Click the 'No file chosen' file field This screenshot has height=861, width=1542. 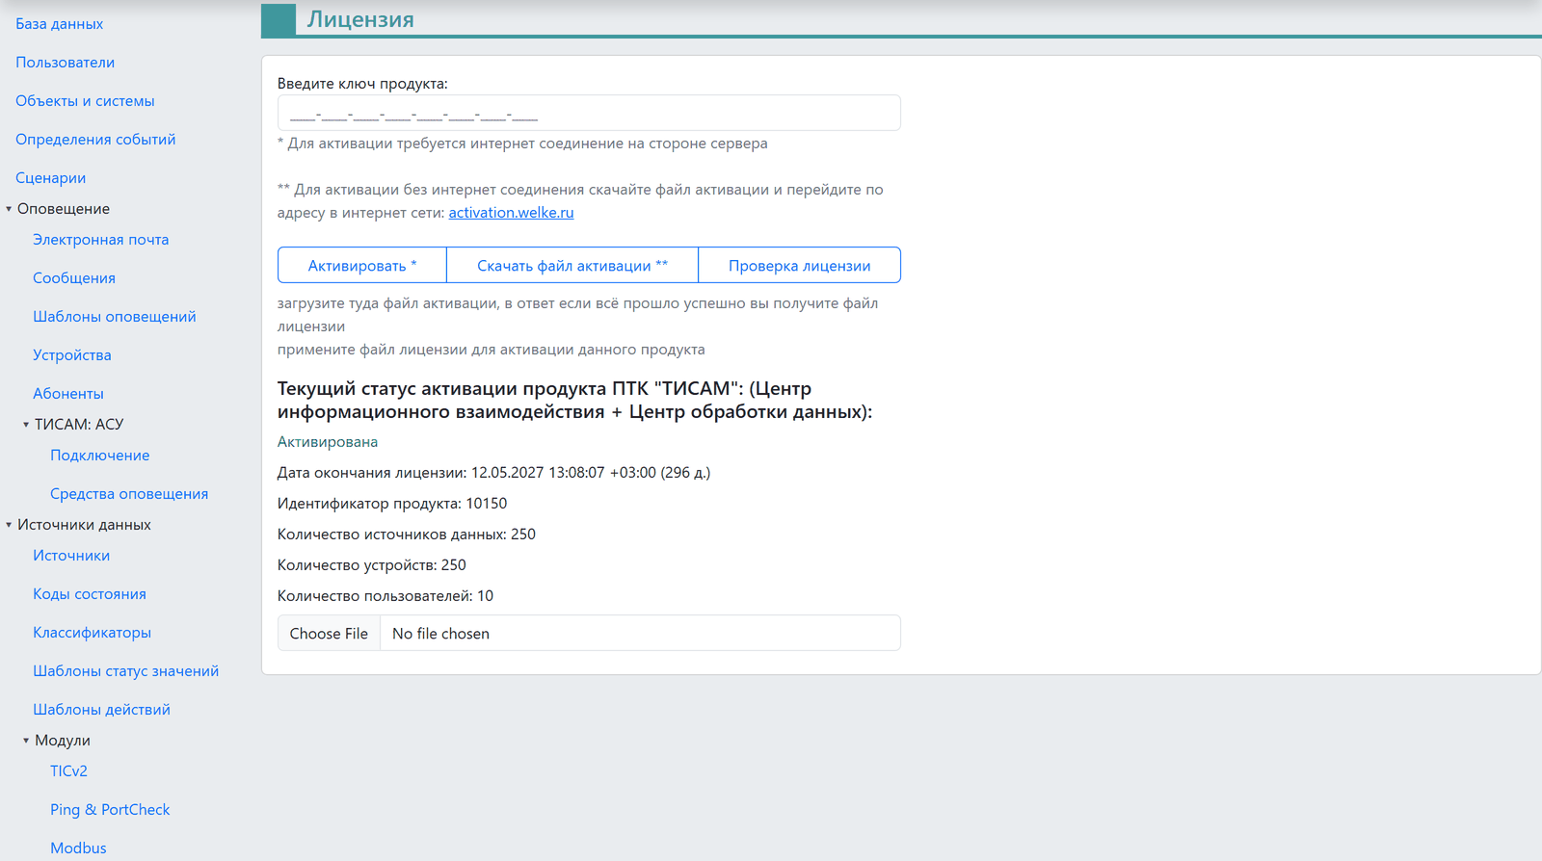[x=589, y=633]
